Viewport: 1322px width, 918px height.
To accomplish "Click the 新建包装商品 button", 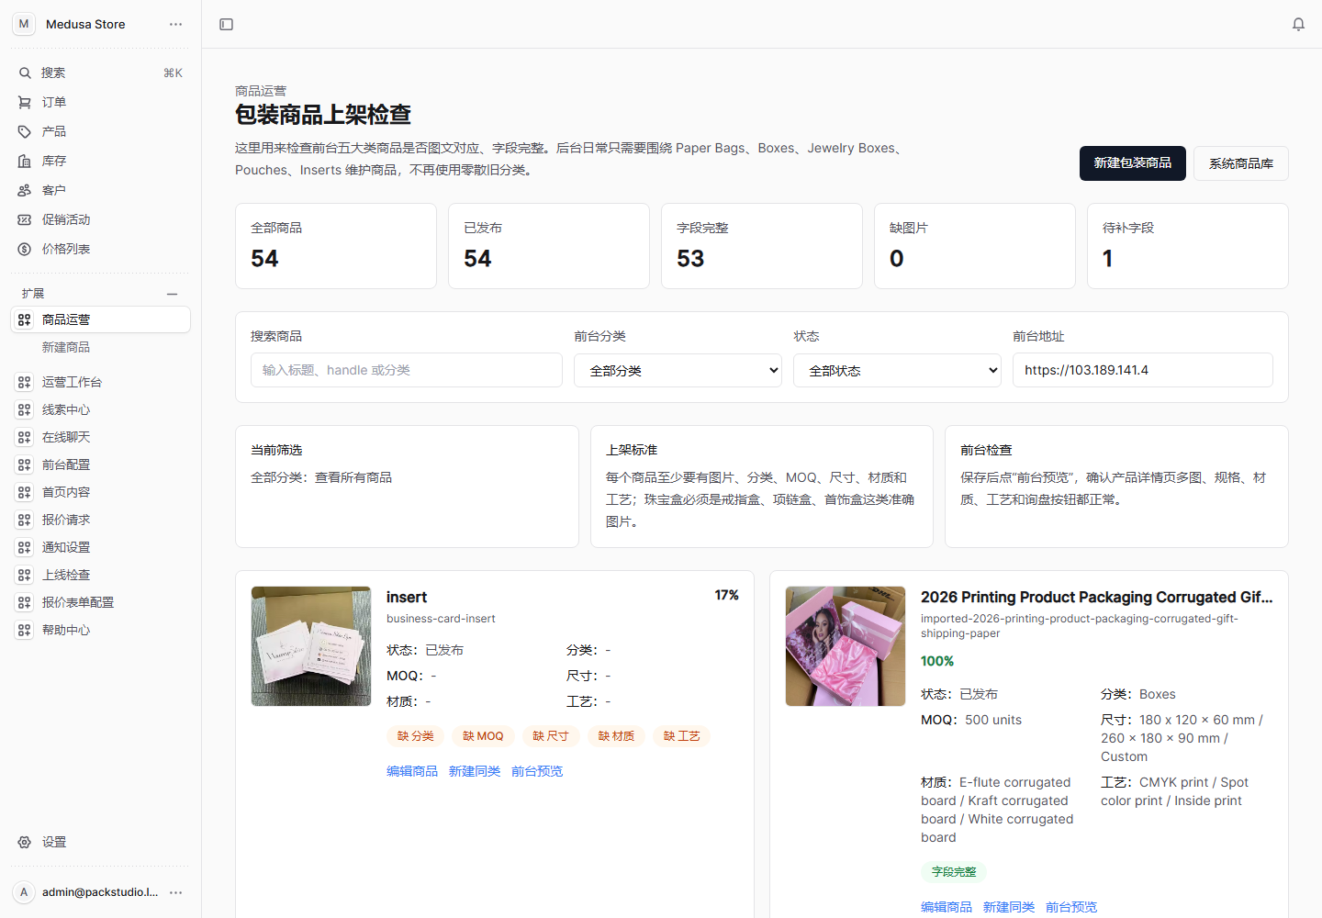I will (x=1133, y=163).
